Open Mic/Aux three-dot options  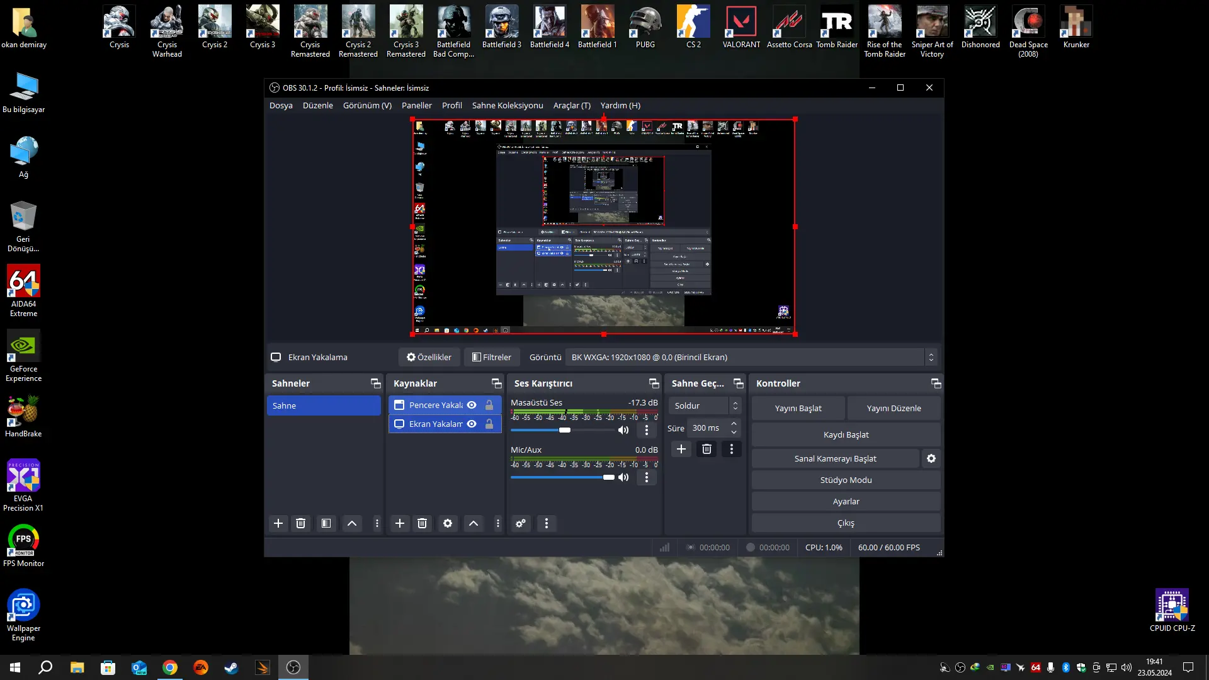[646, 477]
